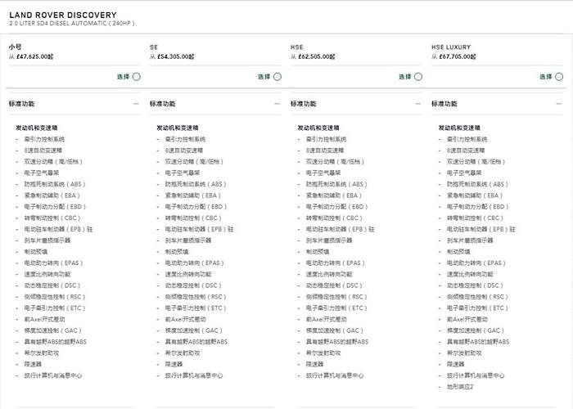Click 前Axel开式差动 in HSE column

(x=327, y=319)
